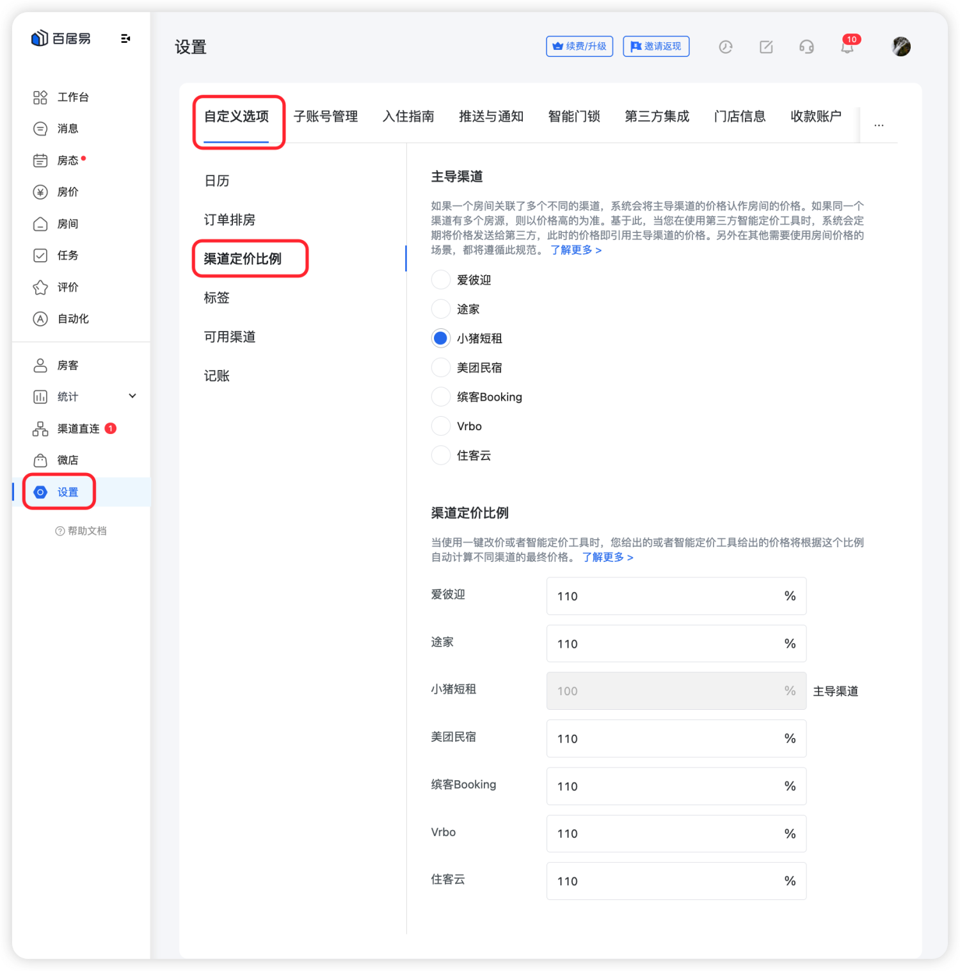Switch to 第三方集成 tab
Image resolution: width=960 pixels, height=971 pixels.
coord(657,116)
